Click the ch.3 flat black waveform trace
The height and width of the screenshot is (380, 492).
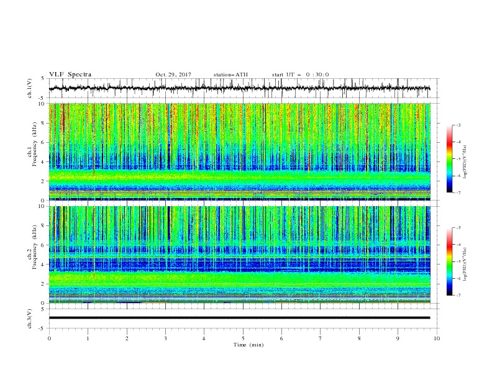[239, 318]
